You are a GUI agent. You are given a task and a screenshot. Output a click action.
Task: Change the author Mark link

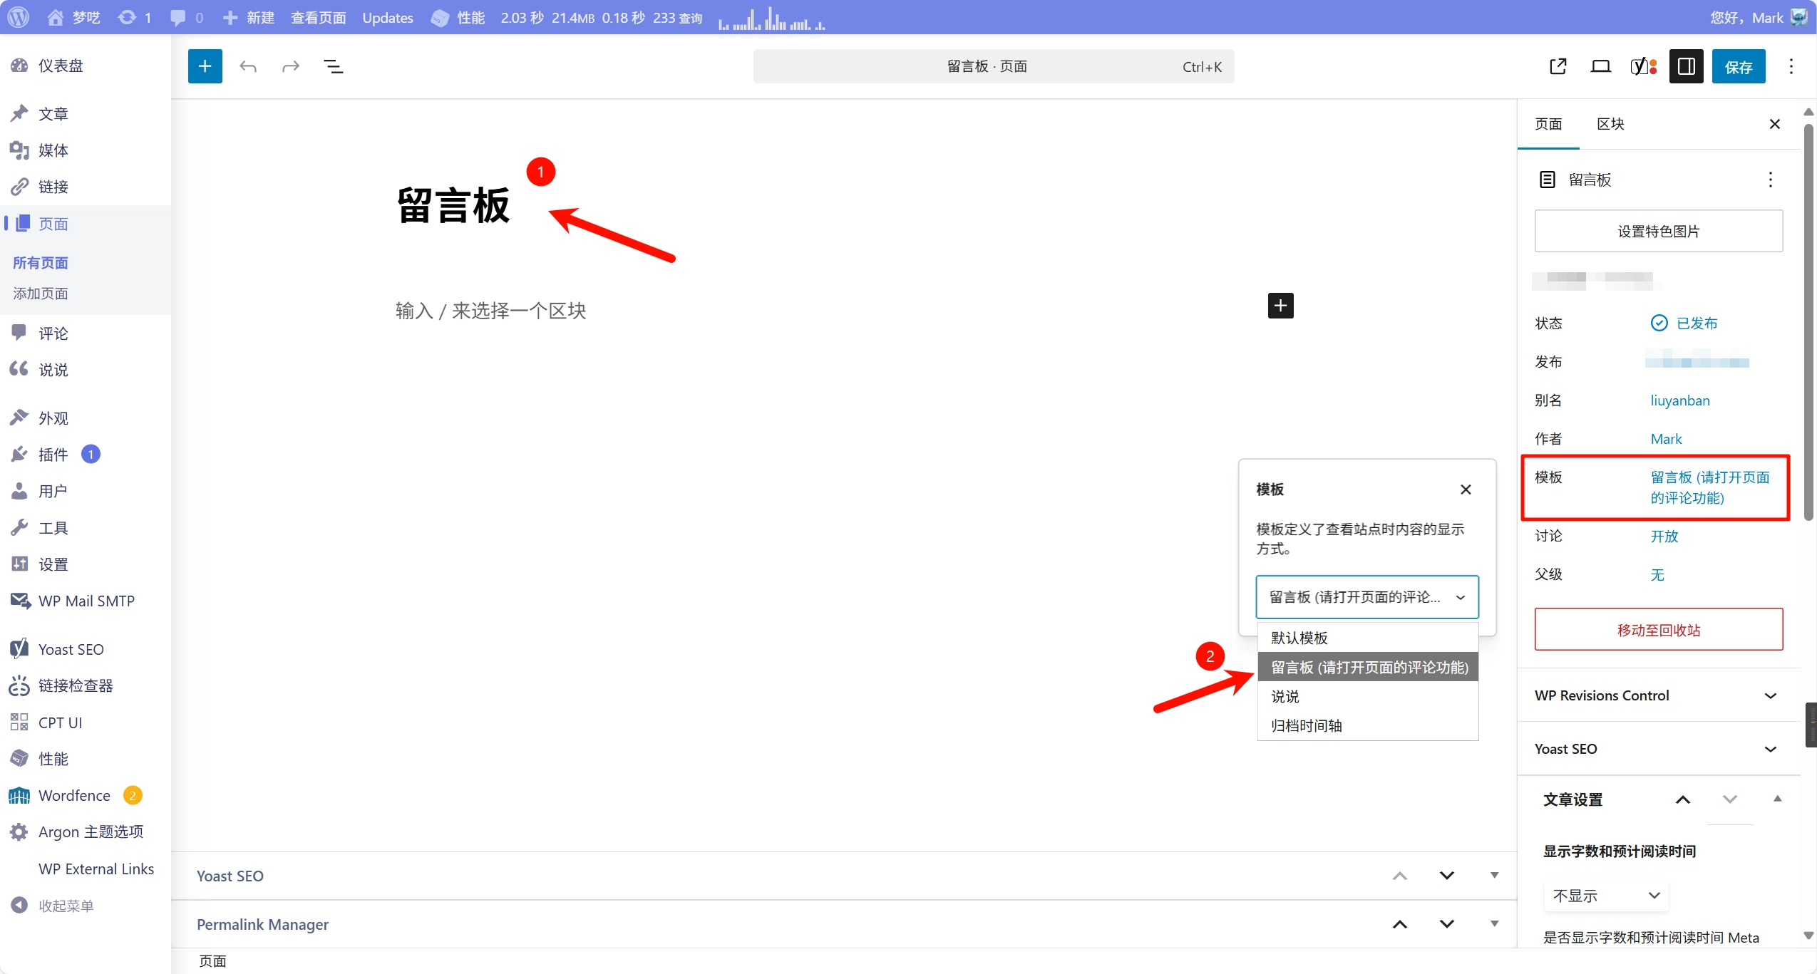tap(1666, 439)
